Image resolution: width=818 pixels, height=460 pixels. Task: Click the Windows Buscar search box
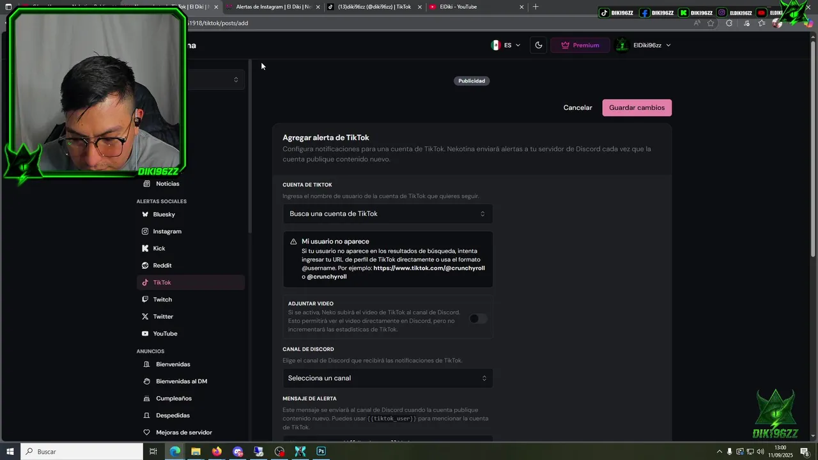tap(82, 452)
